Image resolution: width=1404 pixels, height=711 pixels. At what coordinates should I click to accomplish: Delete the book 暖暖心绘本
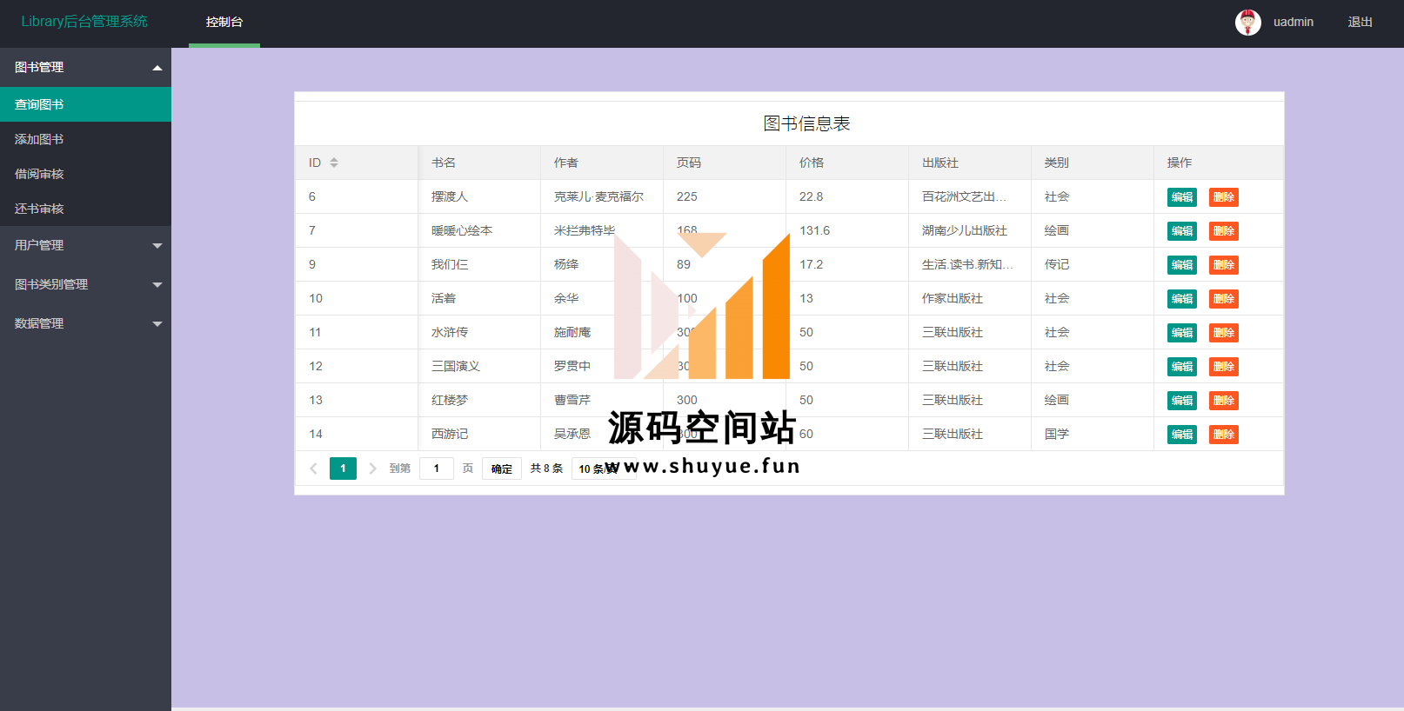coord(1224,231)
